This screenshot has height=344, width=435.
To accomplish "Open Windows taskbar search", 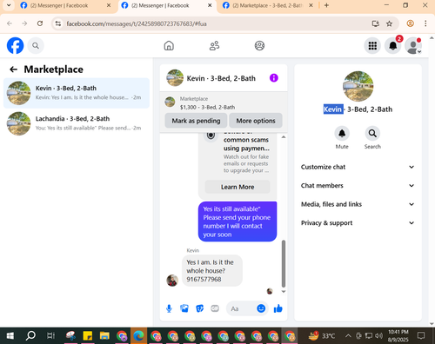I will pos(30,335).
